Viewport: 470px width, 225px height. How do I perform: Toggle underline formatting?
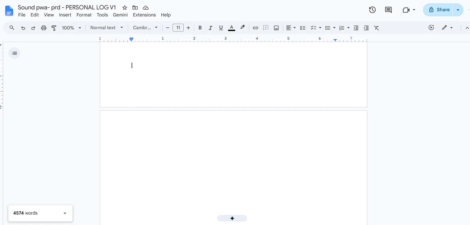pos(221,28)
